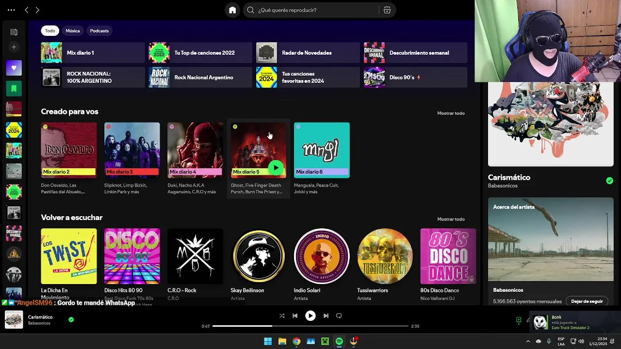The image size is (621, 349).
Task: Open File Explorer from the taskbar
Action: (282, 341)
